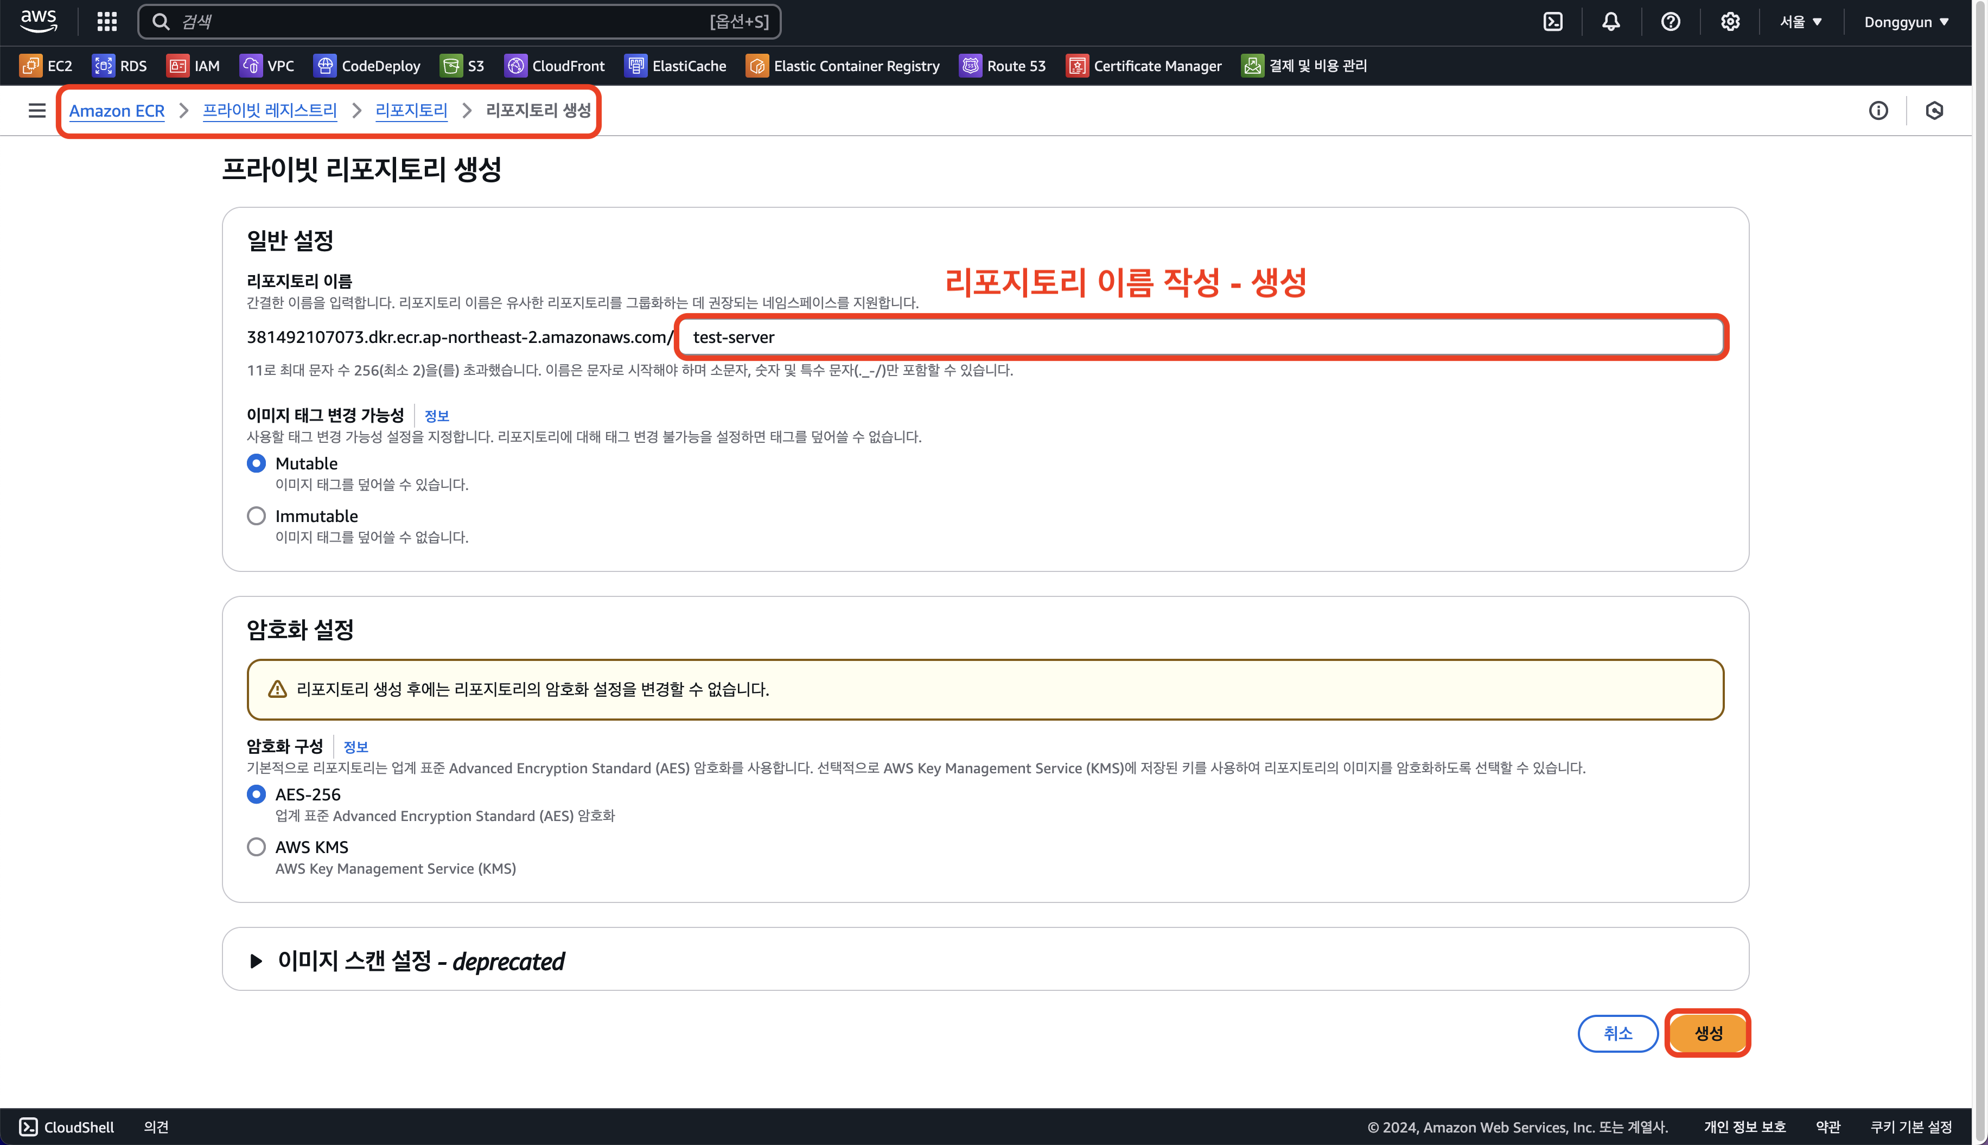1988x1145 pixels.
Task: Click the orange 생성 button
Action: click(x=1707, y=1033)
